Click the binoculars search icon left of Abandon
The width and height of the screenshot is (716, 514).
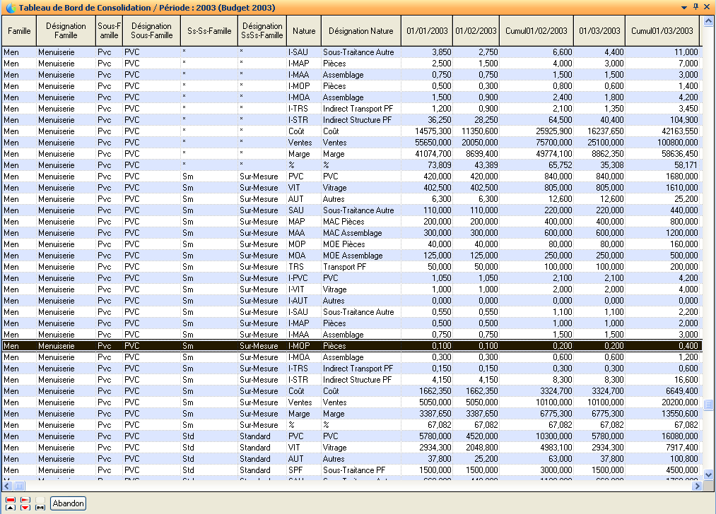tap(40, 508)
